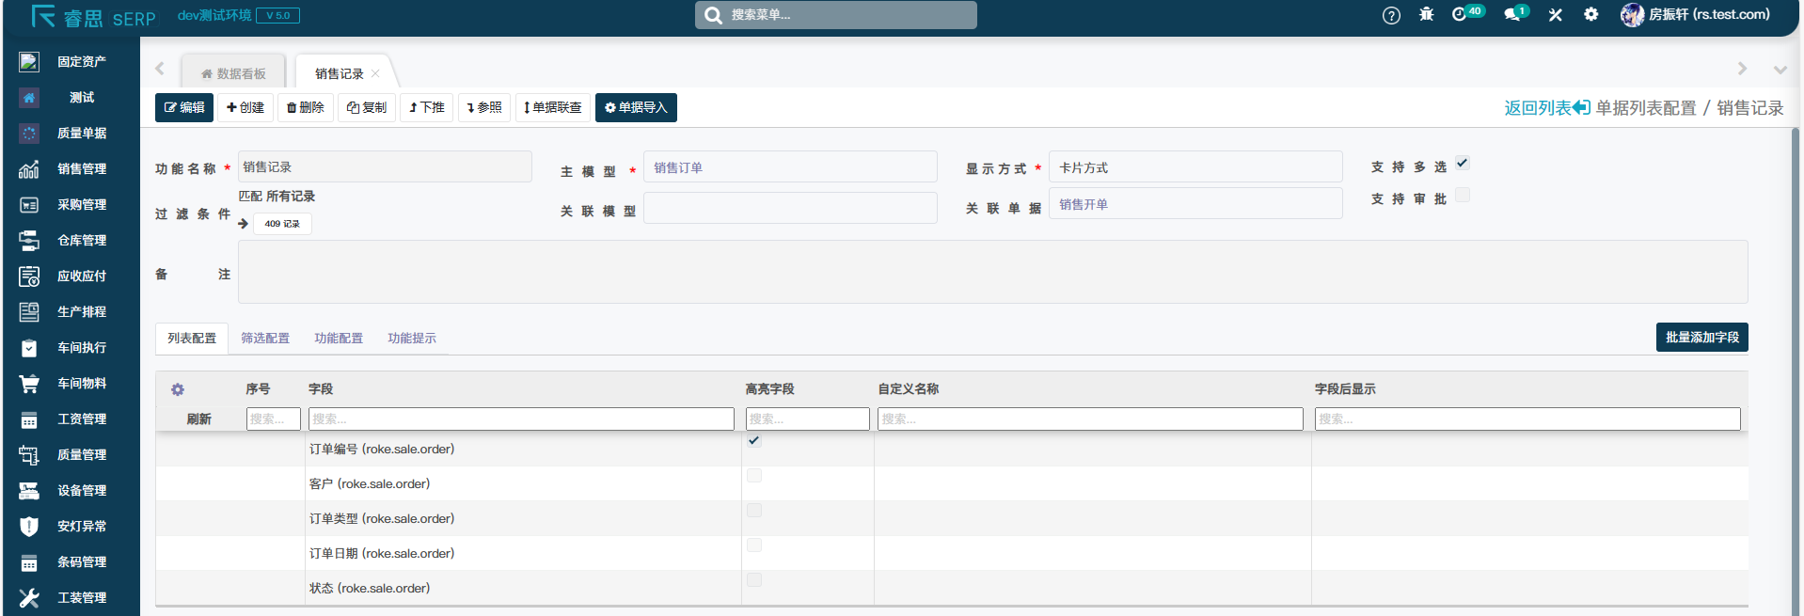Switch to the 数据看板 tab
This screenshot has width=1804, height=616.
pos(233,73)
